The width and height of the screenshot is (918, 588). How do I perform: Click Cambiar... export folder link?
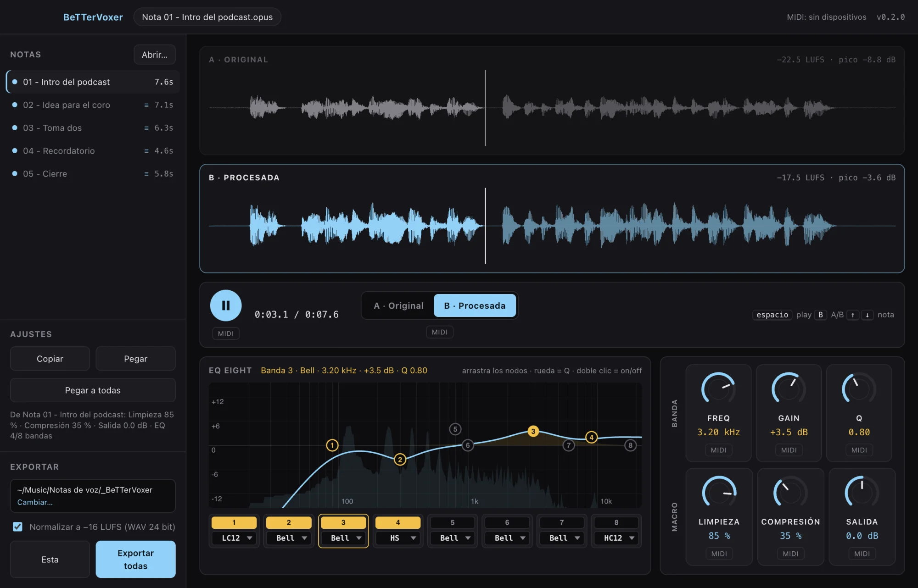pyautogui.click(x=35, y=502)
